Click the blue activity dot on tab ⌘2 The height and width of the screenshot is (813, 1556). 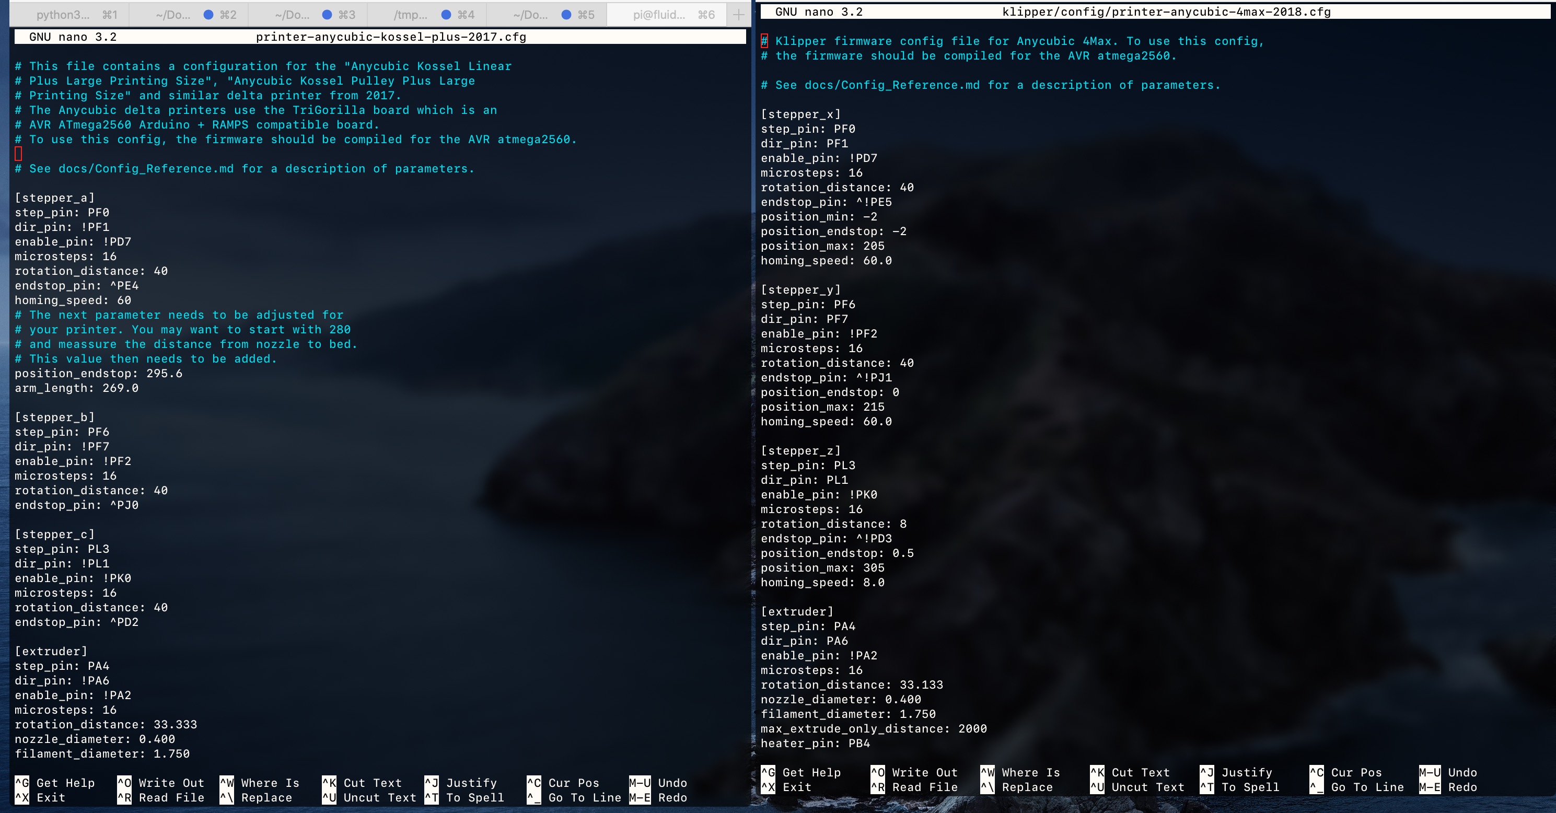coord(208,15)
